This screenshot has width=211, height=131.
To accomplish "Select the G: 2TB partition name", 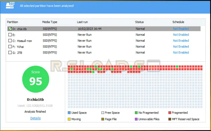I will click(17, 53).
